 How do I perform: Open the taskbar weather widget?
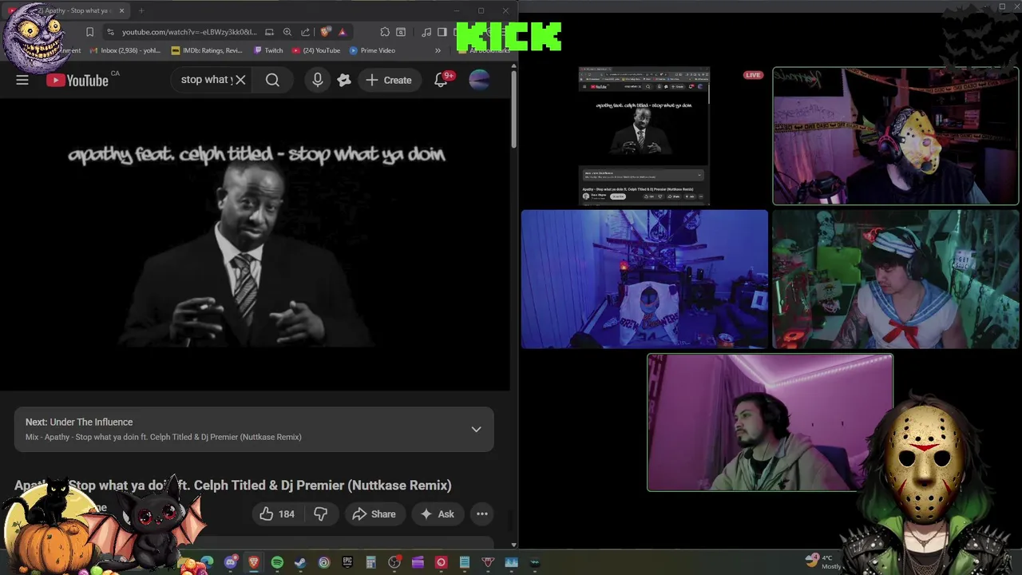822,561
